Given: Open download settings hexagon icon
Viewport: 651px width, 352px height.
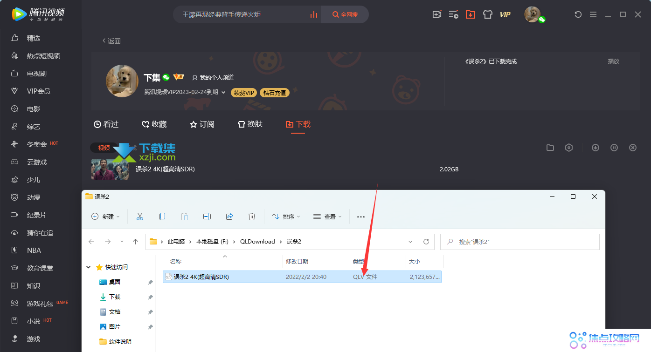Looking at the screenshot, I should click(x=569, y=148).
